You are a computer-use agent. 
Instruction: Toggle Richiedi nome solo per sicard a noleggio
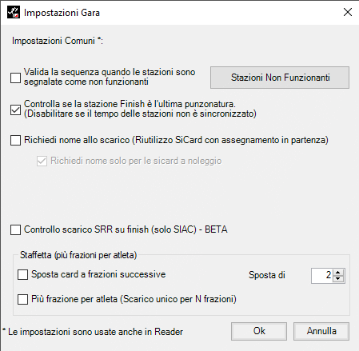click(x=42, y=161)
